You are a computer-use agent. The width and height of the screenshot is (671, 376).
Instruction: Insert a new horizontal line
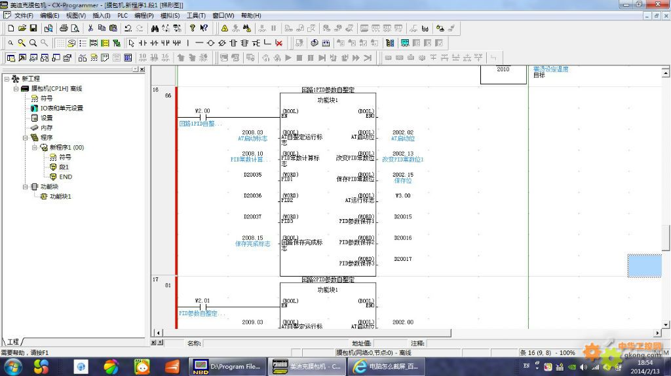[199, 43]
